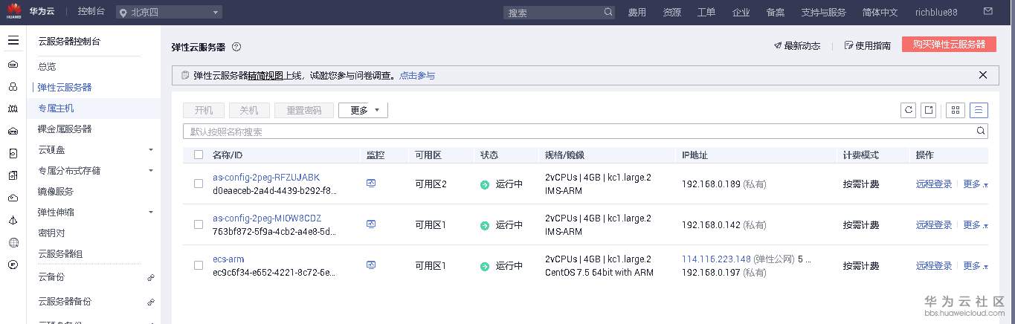Close the survey notification banner
This screenshot has width=1015, height=324.
coord(983,75)
